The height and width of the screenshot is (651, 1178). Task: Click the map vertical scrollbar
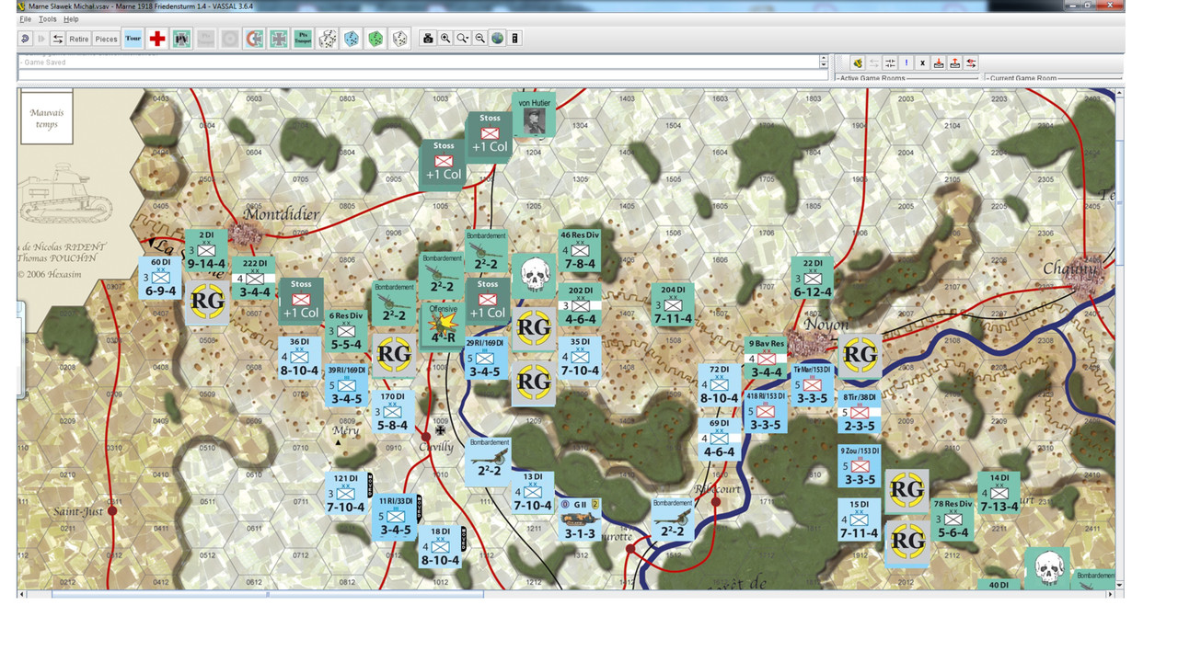coord(1120,338)
